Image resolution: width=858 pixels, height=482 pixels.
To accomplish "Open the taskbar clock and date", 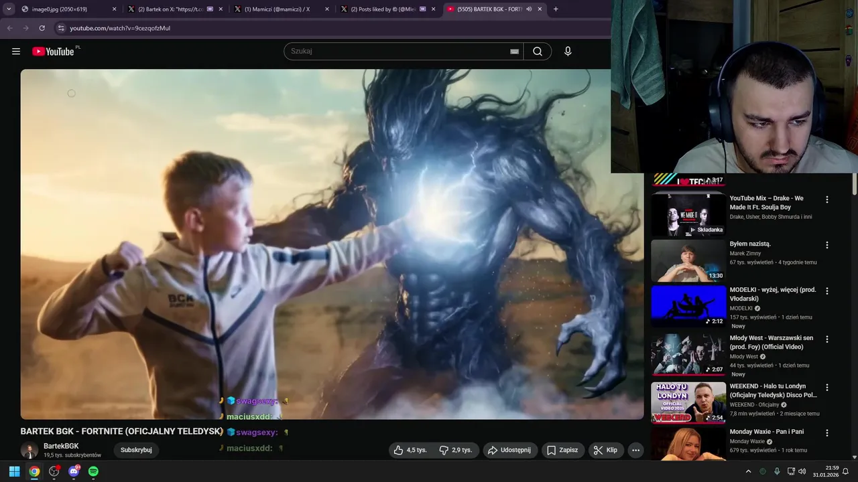I will [x=825, y=471].
